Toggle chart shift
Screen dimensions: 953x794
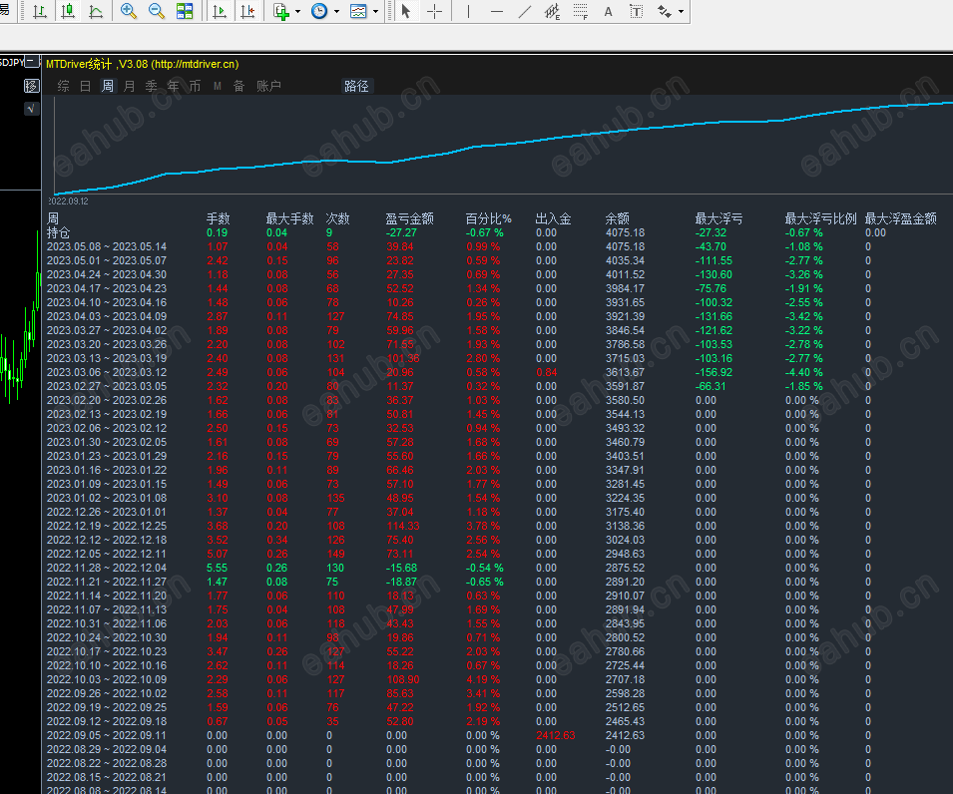click(246, 12)
